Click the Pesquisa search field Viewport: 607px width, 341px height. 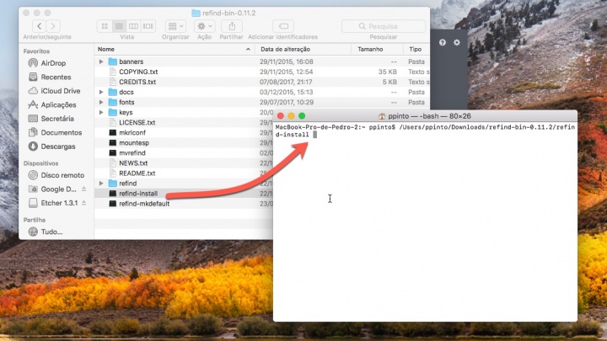click(384, 26)
